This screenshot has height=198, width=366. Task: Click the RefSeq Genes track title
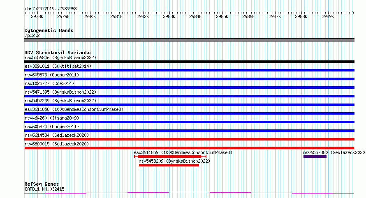pos(42,184)
